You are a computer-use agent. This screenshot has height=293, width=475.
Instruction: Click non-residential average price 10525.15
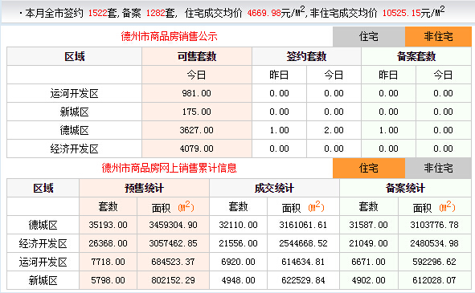401,13
